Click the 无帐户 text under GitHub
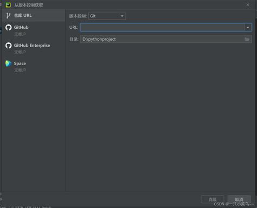This screenshot has height=208, width=257. pyautogui.click(x=20, y=34)
